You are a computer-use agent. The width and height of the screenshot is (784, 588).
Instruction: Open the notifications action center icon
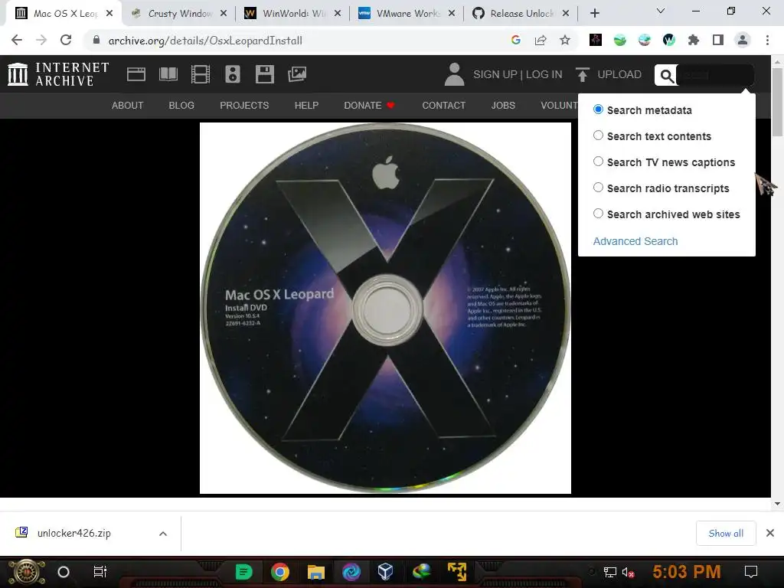coord(751,571)
